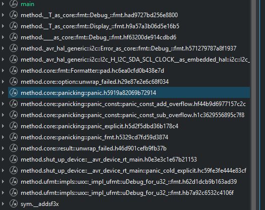Viewport: 265px width, 210px height.
Task: Select shut_up_device::__avr_device_rt_main.h0e3e3c1e67b21153
Action: click(x=109, y=160)
